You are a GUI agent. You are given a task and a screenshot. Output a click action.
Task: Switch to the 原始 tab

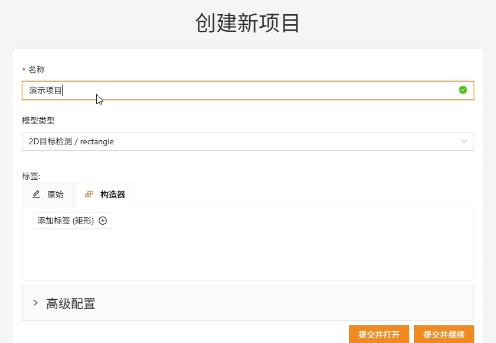tap(48, 195)
